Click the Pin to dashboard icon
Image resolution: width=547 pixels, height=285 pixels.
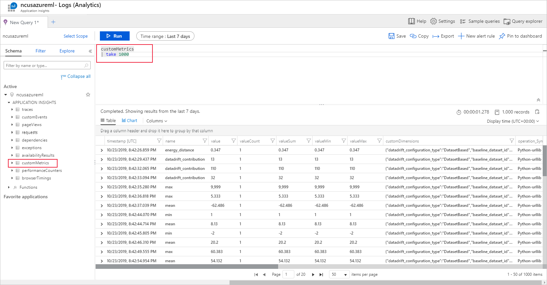502,36
